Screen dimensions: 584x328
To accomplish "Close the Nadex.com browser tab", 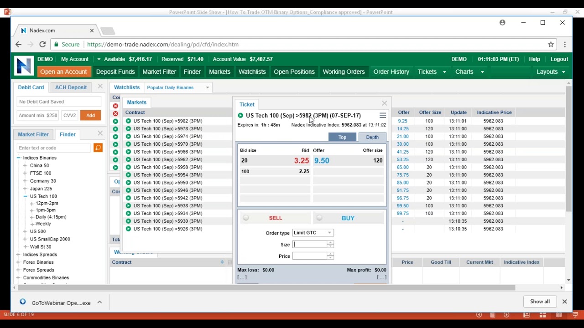I will (92, 31).
